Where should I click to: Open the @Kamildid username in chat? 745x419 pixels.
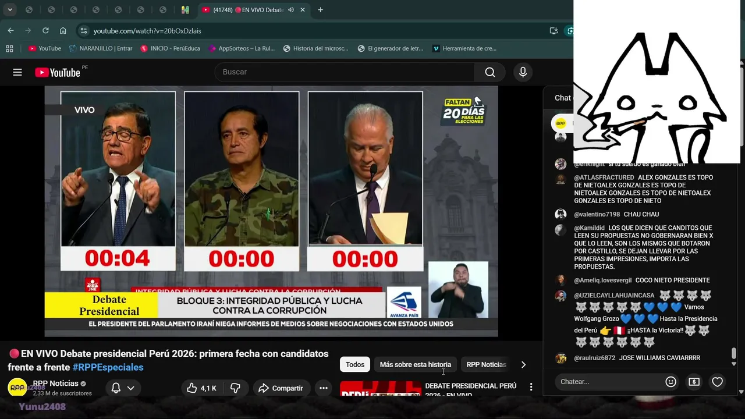(589, 228)
